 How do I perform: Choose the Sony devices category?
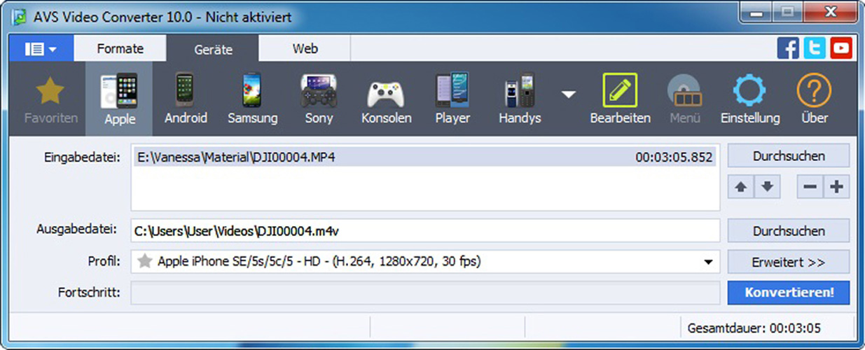(319, 99)
